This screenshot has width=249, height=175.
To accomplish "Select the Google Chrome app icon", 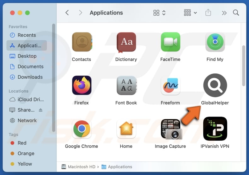I will (82, 129).
